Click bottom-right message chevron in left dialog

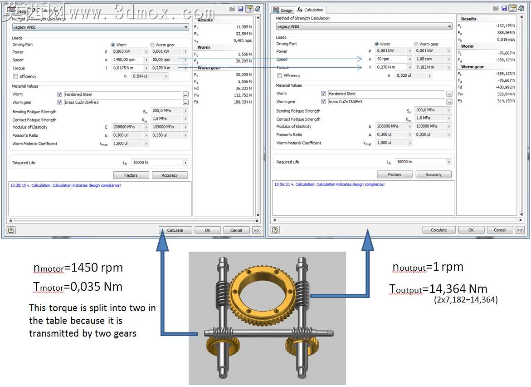pos(257,221)
